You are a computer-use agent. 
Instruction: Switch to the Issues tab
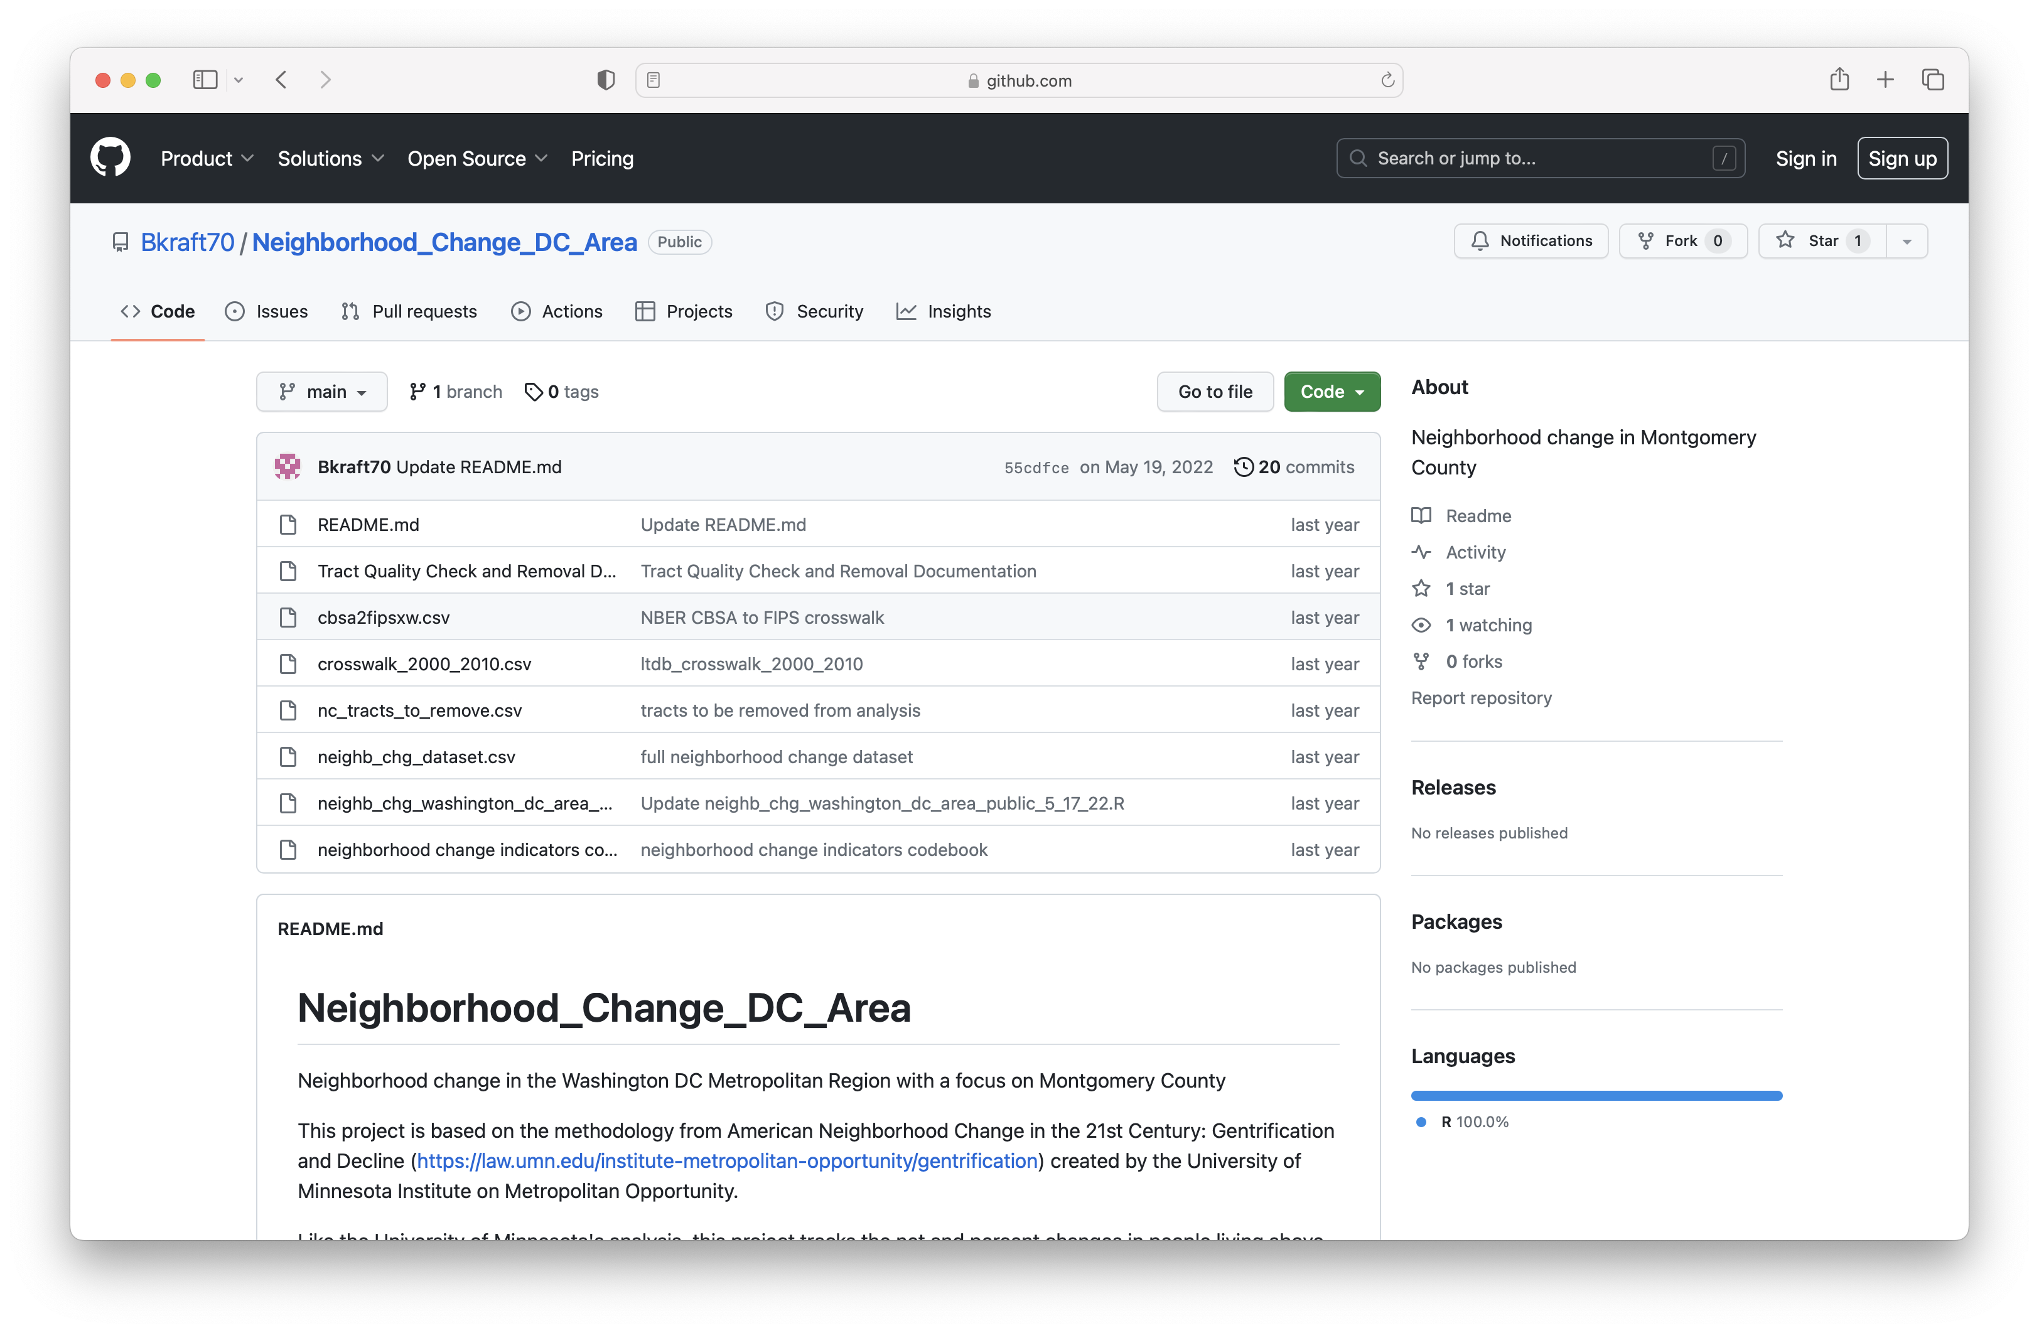(x=266, y=311)
